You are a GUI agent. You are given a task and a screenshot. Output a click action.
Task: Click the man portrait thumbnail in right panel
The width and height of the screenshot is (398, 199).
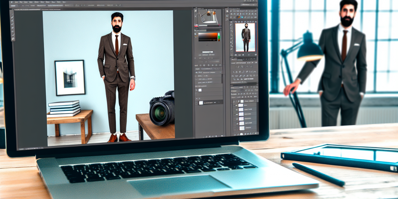point(246,37)
